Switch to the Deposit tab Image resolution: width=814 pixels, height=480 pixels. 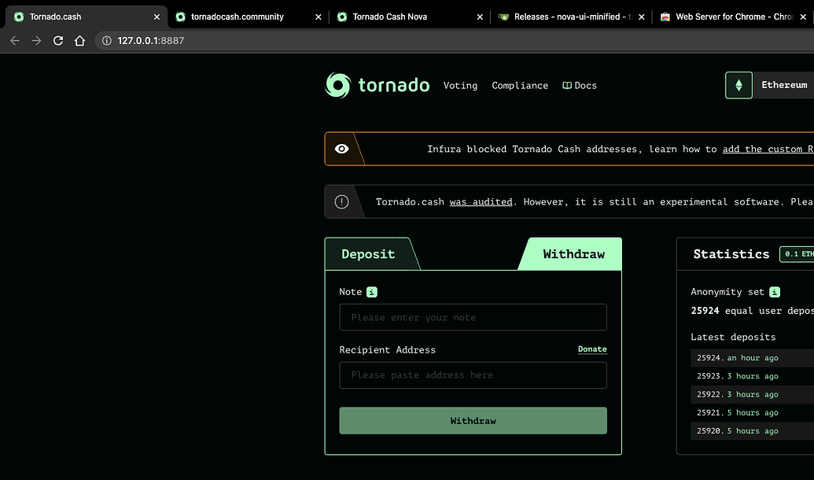pyautogui.click(x=368, y=254)
